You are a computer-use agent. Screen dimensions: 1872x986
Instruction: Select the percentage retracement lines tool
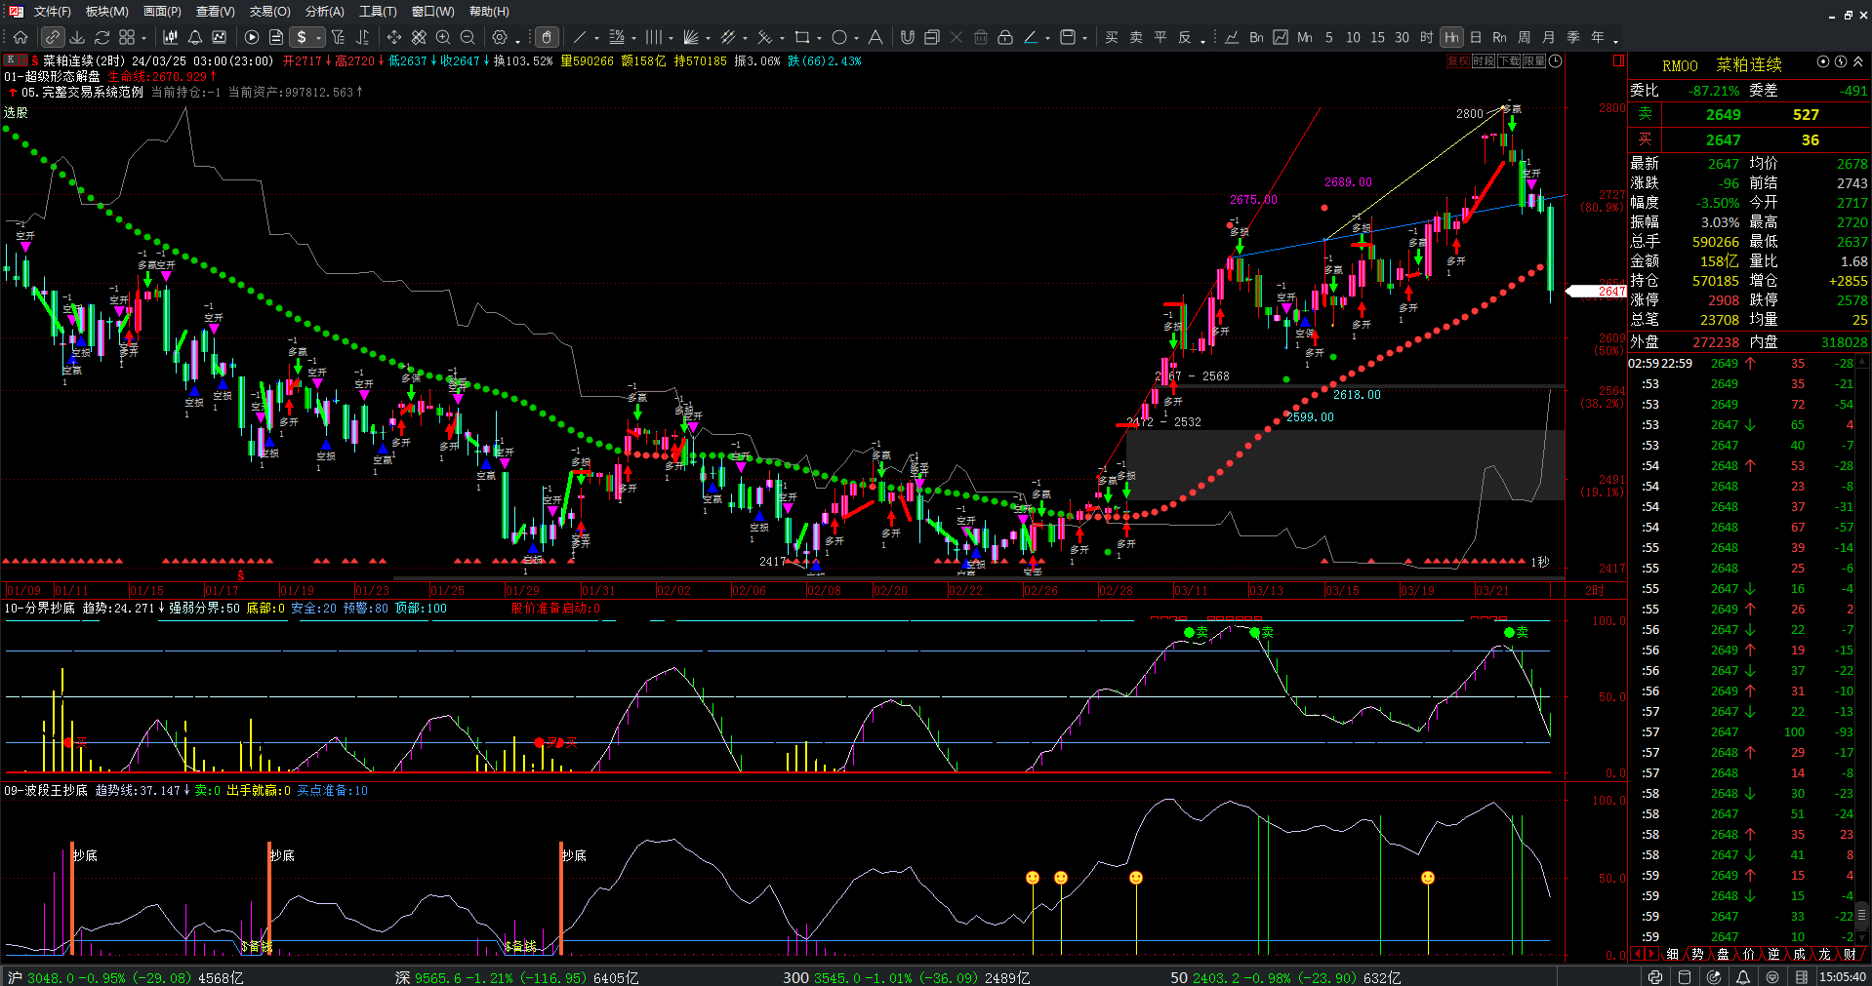tap(617, 37)
